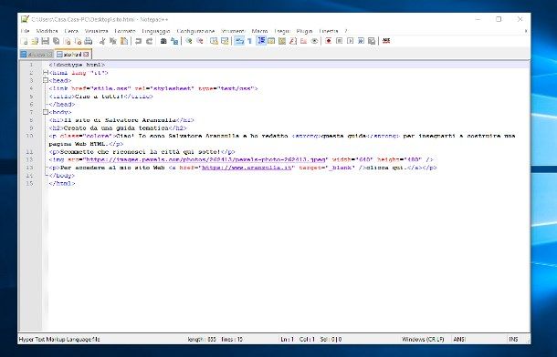557x357 pixels.
Task: Toggle file monitoring eye icon
Action: [314, 41]
